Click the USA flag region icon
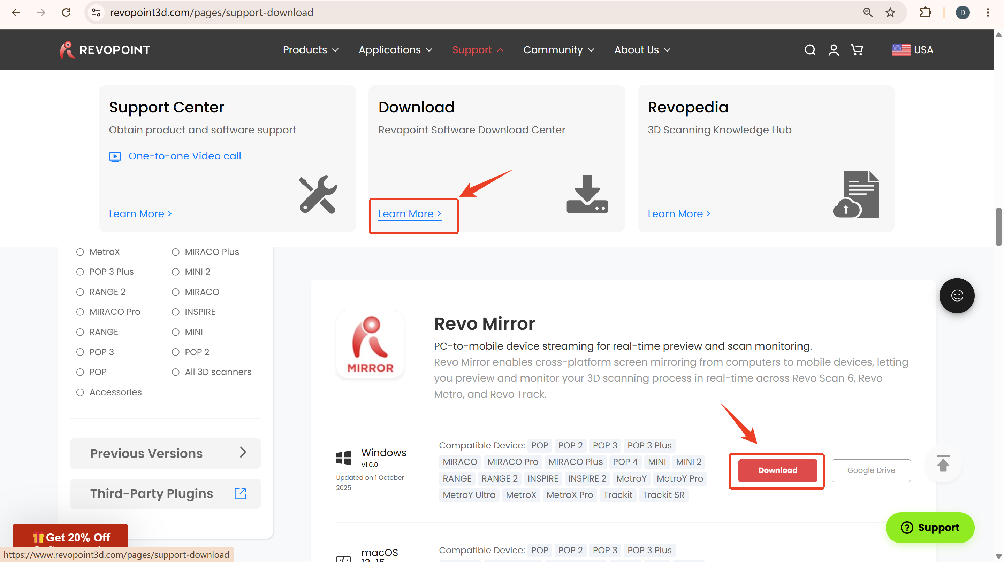This screenshot has width=1004, height=562. tap(901, 50)
